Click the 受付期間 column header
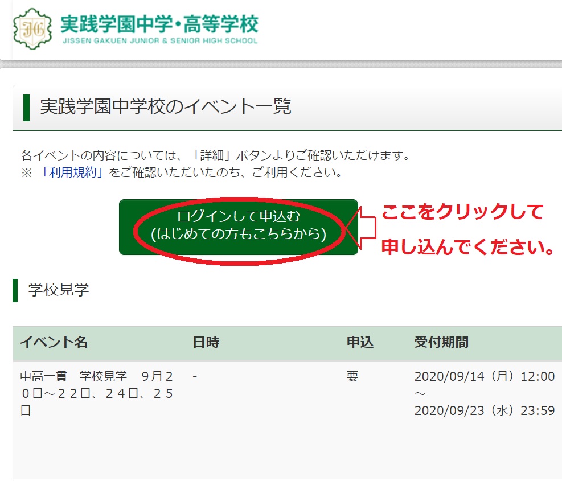This screenshot has height=481, width=562. point(441,342)
